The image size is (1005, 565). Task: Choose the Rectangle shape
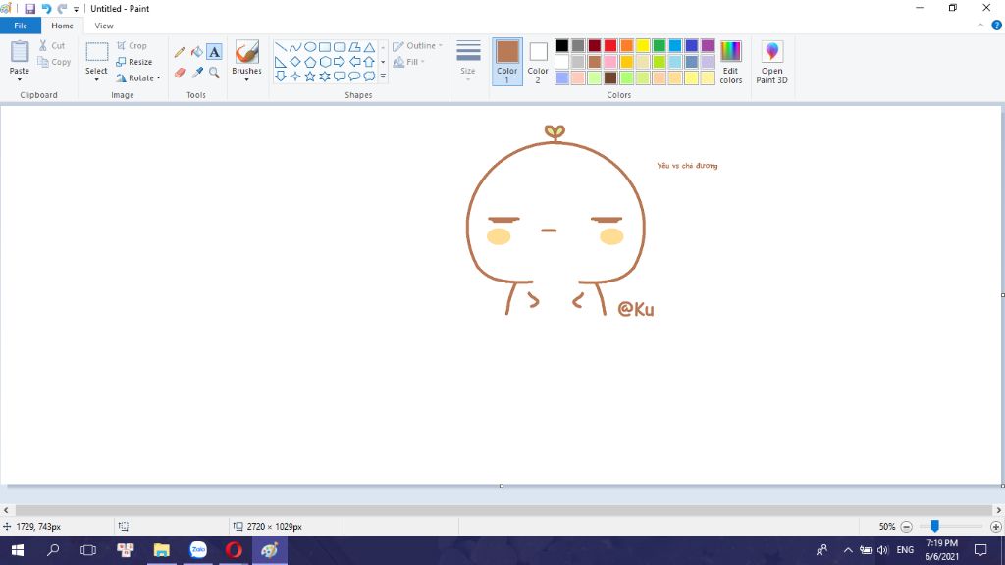click(325, 47)
